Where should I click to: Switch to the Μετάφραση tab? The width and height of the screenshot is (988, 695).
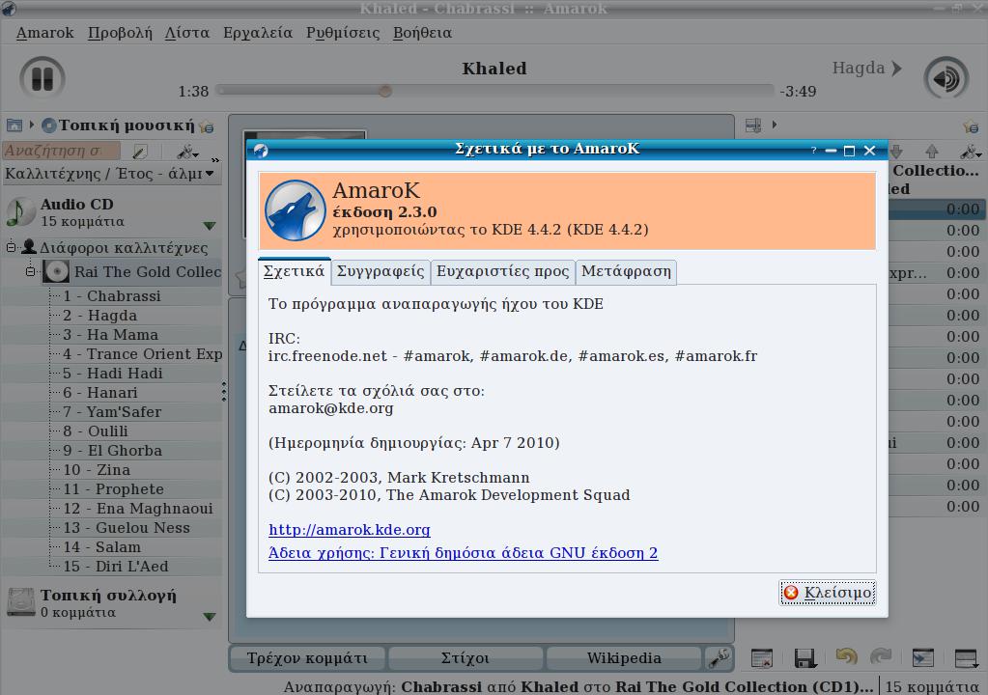[x=627, y=272]
